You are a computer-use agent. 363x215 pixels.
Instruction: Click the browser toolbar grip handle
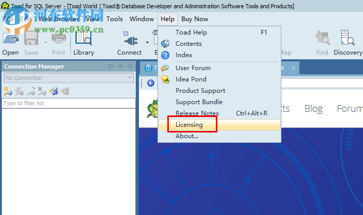[x=141, y=83]
